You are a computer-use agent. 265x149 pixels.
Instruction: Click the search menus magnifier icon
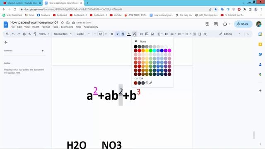(7, 34)
